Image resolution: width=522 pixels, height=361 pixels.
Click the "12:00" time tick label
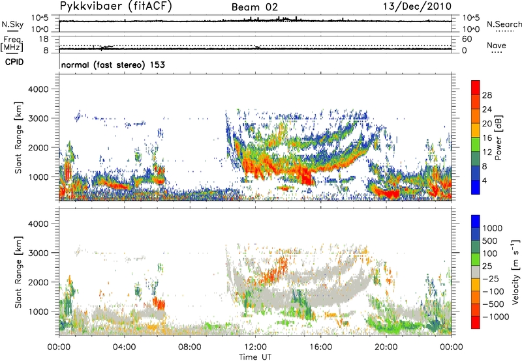[x=255, y=347]
